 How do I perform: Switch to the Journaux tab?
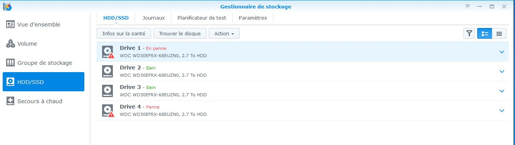click(154, 18)
